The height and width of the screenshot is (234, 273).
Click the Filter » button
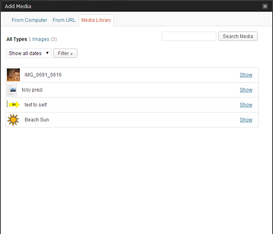pos(65,53)
